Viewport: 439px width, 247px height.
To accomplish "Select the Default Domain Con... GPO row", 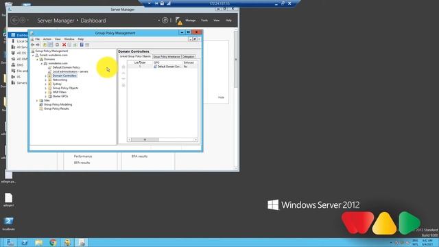I will click(163, 67).
